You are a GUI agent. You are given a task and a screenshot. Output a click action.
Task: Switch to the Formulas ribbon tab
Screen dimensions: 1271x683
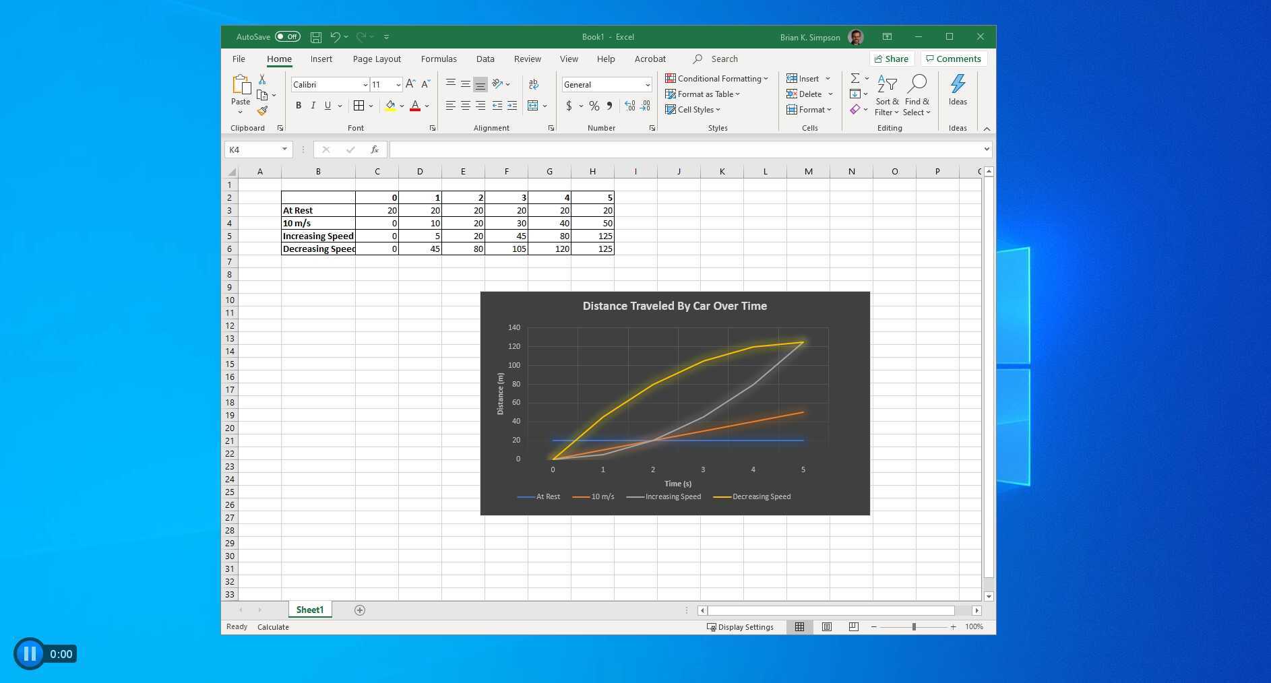point(439,59)
